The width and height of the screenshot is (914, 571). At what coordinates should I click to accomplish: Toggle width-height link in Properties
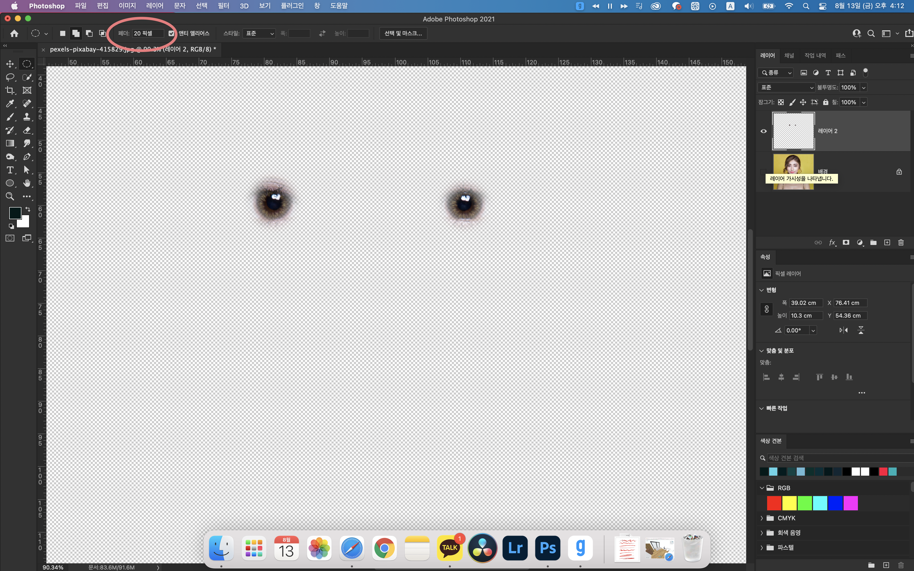coord(766,309)
